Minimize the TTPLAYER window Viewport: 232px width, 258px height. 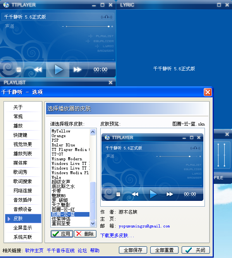[x=94, y=5]
